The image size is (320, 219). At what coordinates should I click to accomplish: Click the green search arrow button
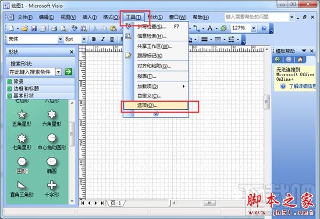coord(69,71)
